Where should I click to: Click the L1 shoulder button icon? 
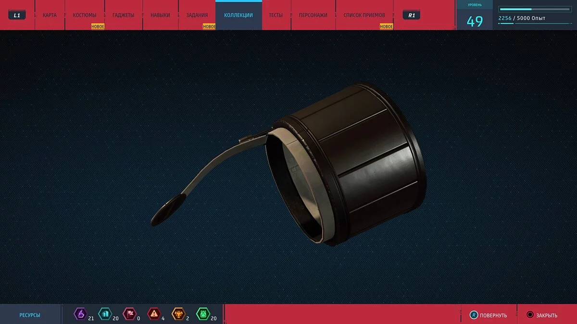(17, 15)
